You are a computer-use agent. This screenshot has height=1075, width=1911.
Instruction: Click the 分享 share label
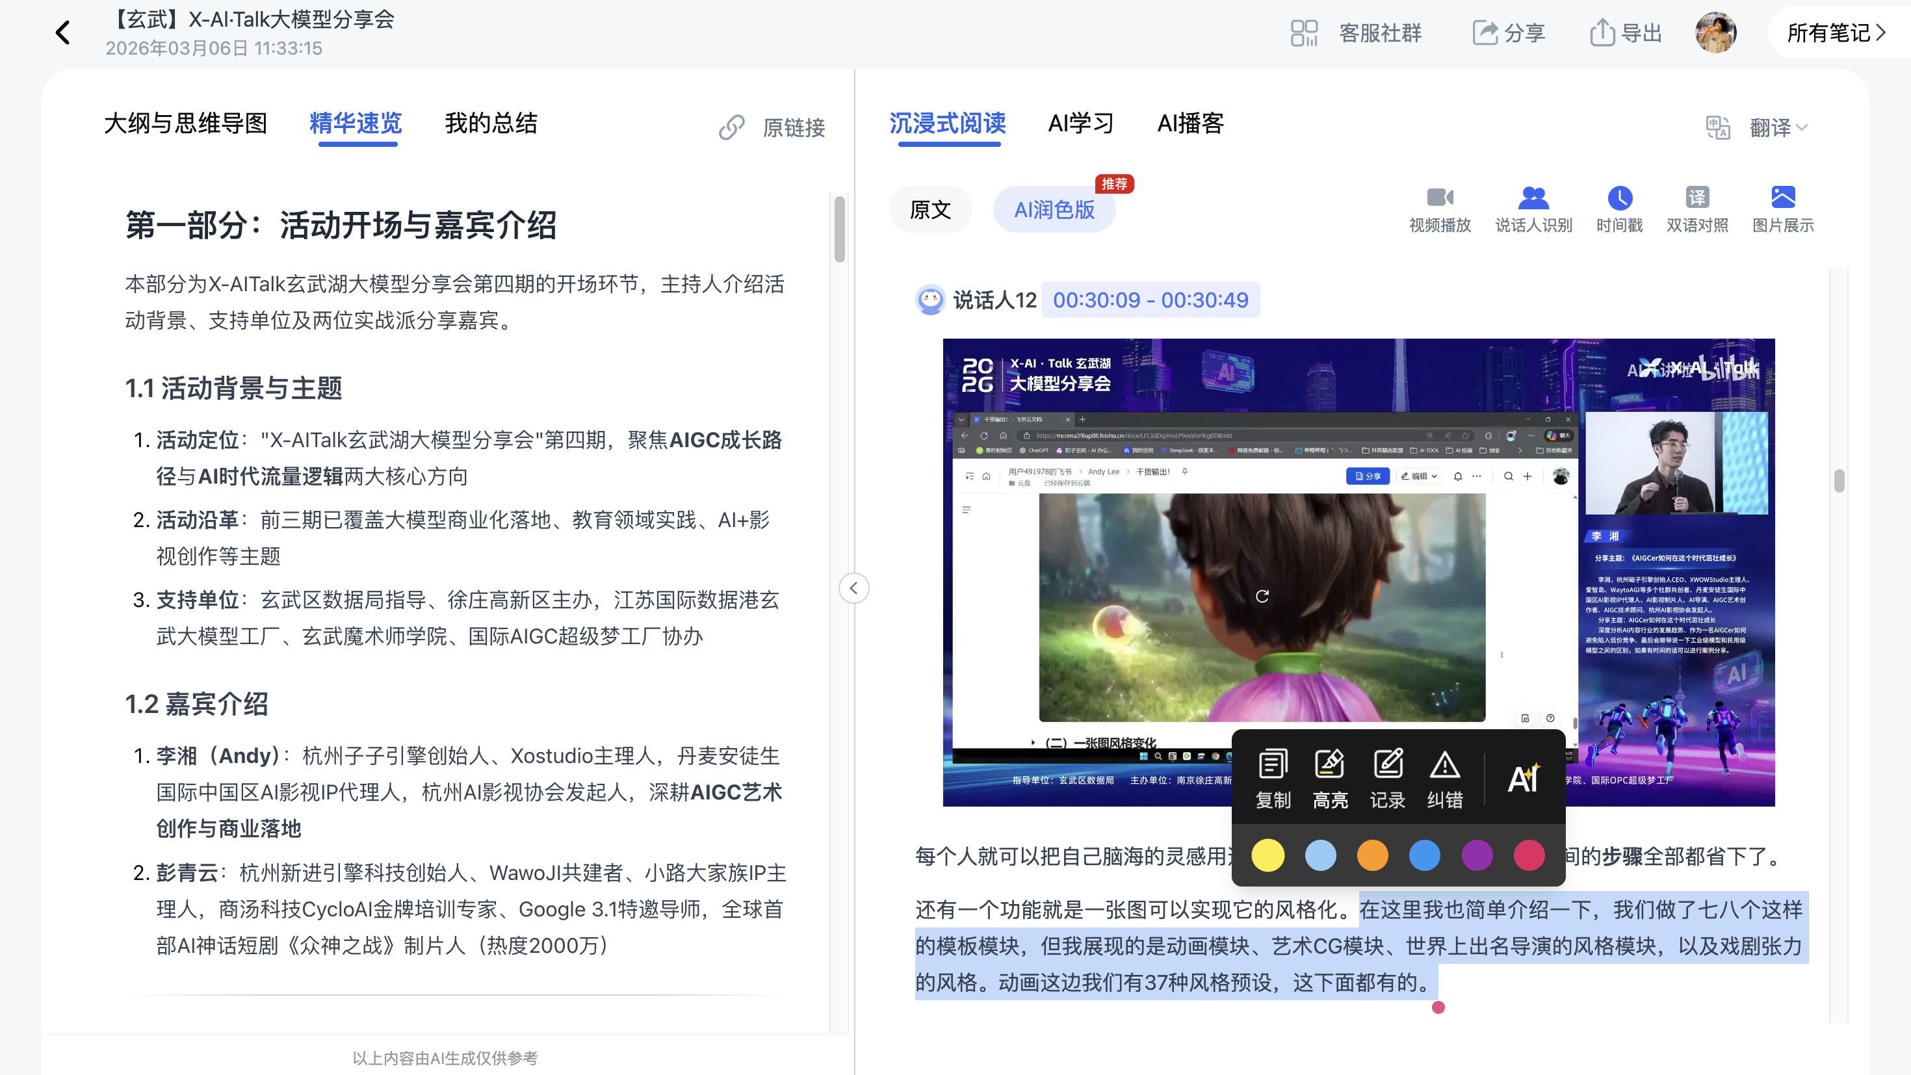(x=1524, y=32)
